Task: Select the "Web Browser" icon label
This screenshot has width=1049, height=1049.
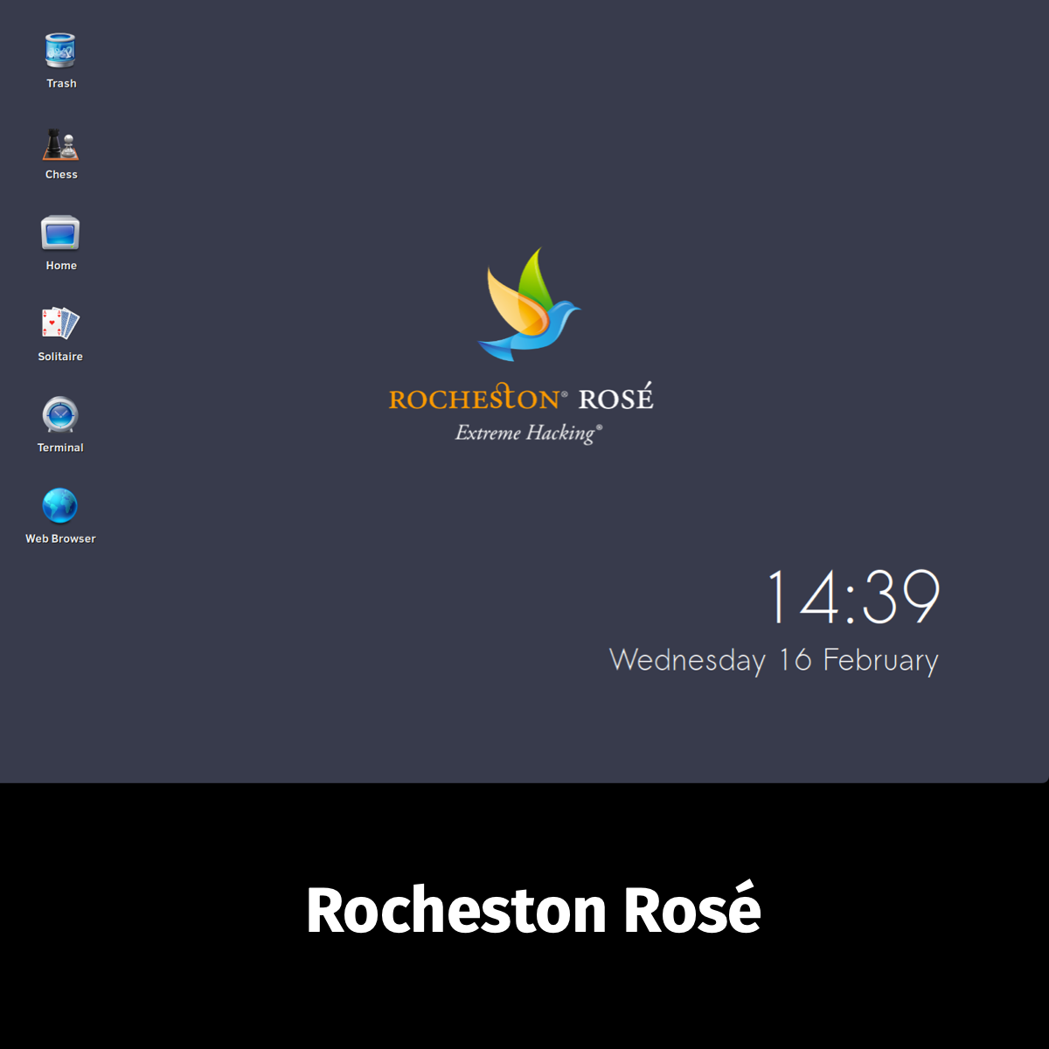Action: 60,538
